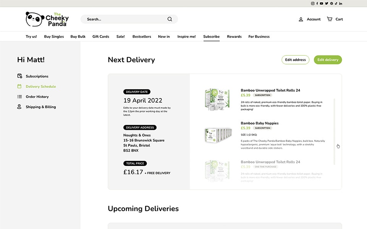
Task: Open Account link text
Action: click(x=313, y=19)
